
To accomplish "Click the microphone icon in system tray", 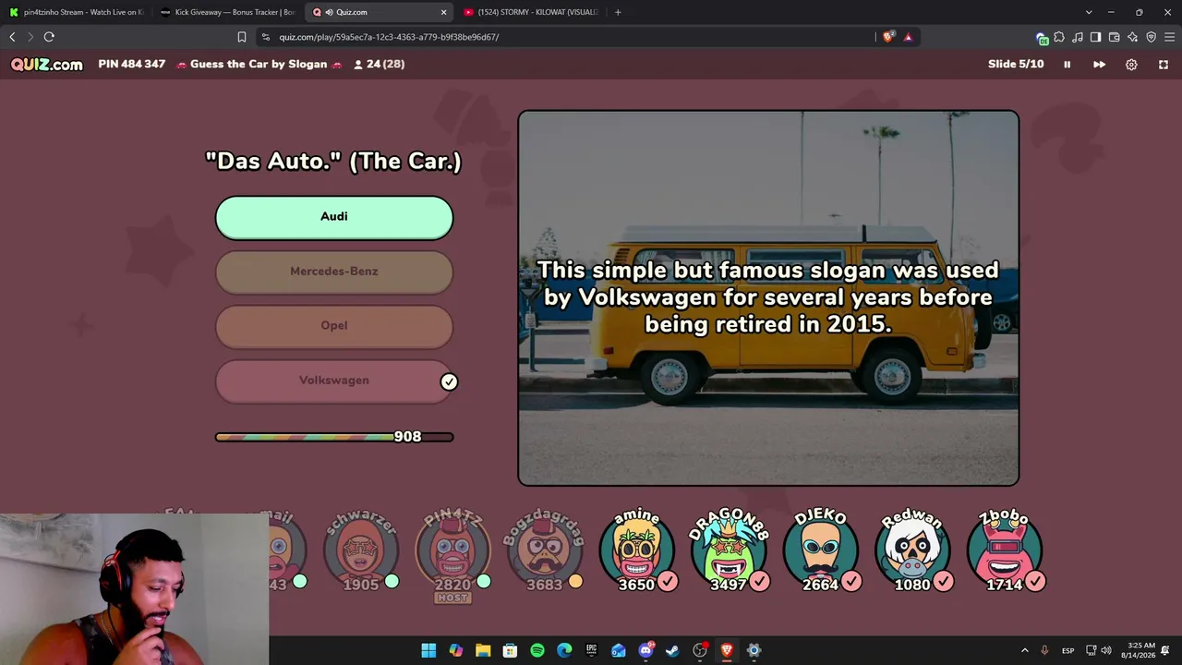I will (1044, 650).
